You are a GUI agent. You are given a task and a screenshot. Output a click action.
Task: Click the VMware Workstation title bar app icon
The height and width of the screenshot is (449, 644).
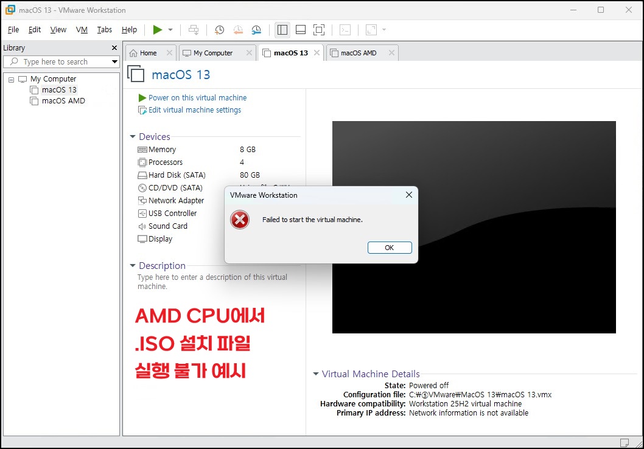[x=10, y=10]
